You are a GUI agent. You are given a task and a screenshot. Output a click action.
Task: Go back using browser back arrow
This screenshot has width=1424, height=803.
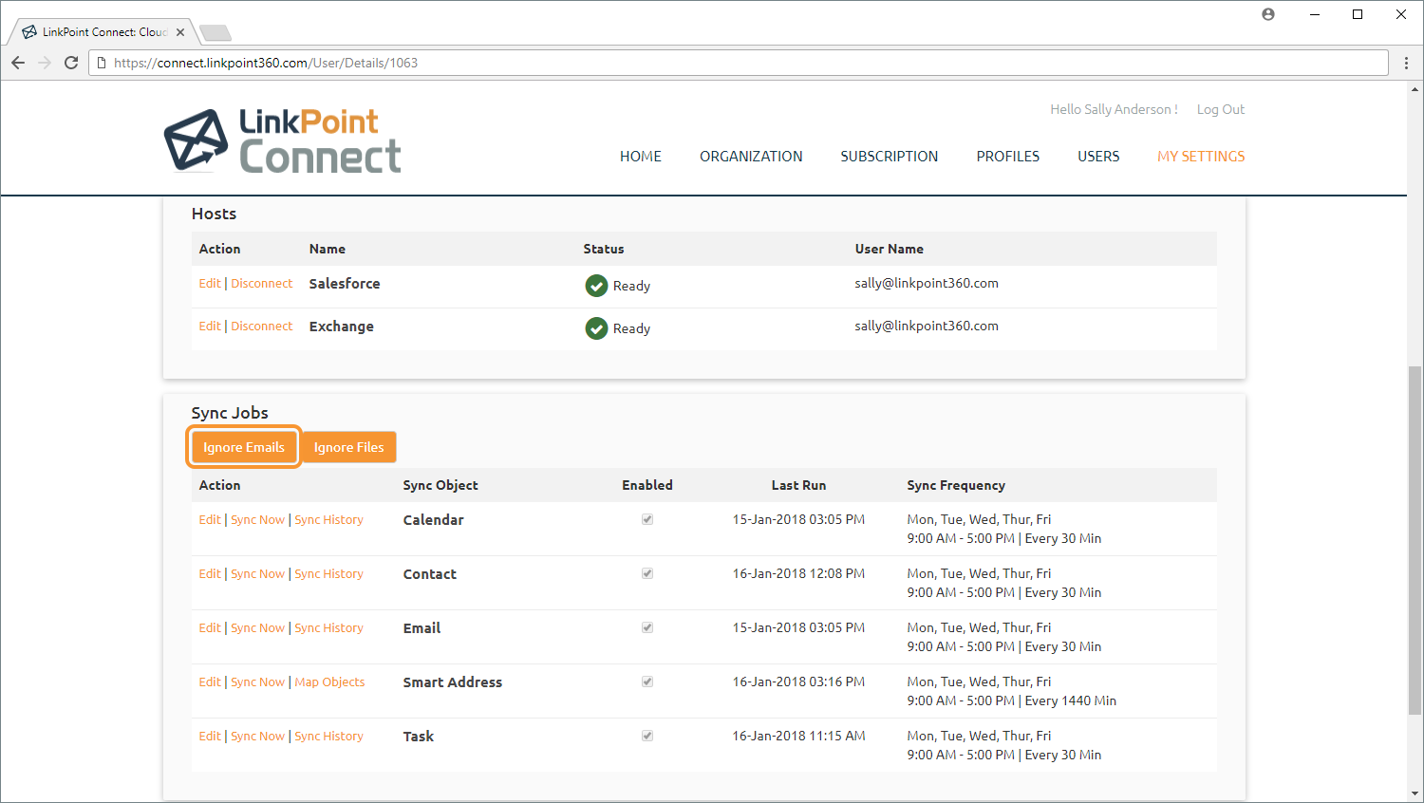point(18,63)
